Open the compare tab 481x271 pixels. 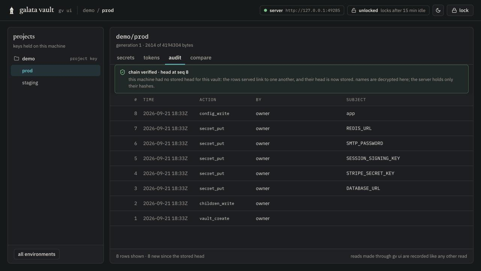pos(201,58)
